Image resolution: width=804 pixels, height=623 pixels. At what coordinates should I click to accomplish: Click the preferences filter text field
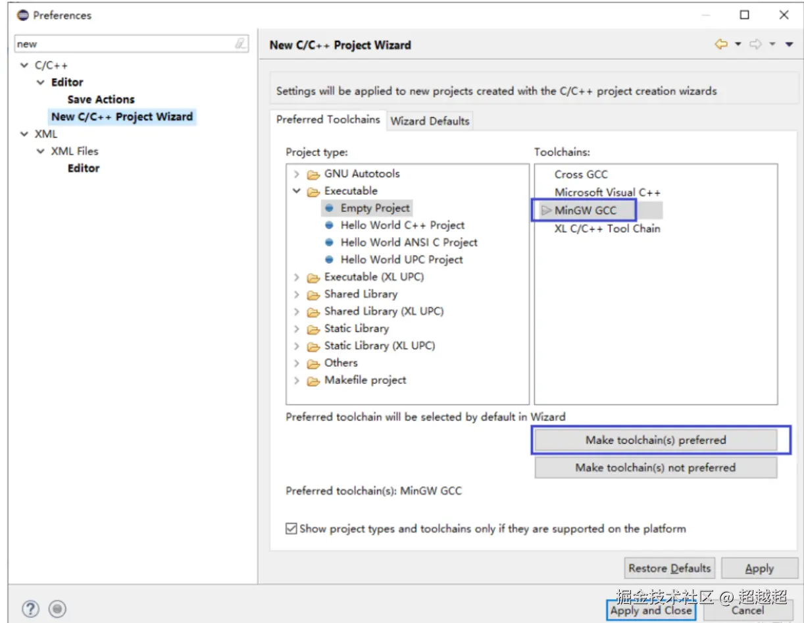pos(124,44)
